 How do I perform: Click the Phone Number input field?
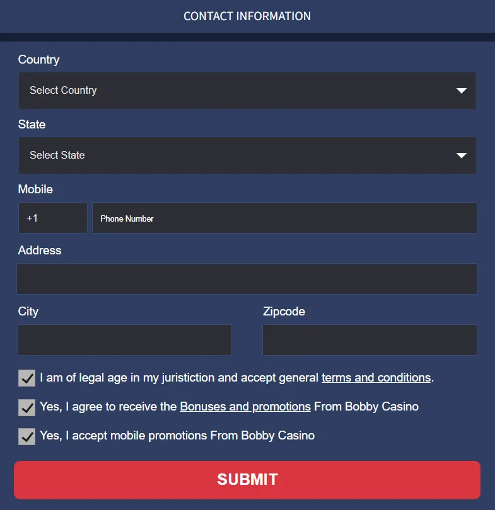pos(284,218)
